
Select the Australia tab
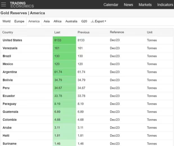tap(71, 21)
